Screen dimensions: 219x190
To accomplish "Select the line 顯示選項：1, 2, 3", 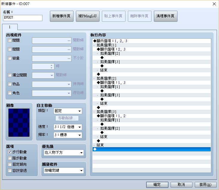I will coord(151,41).
